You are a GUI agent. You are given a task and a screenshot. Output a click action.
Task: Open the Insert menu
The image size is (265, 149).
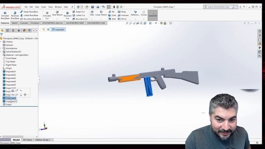coord(43,7)
